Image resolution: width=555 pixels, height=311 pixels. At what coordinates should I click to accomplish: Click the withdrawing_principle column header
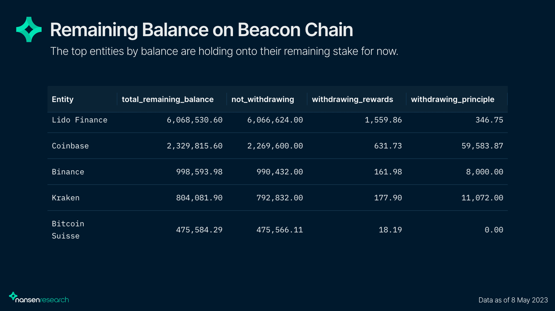click(452, 99)
